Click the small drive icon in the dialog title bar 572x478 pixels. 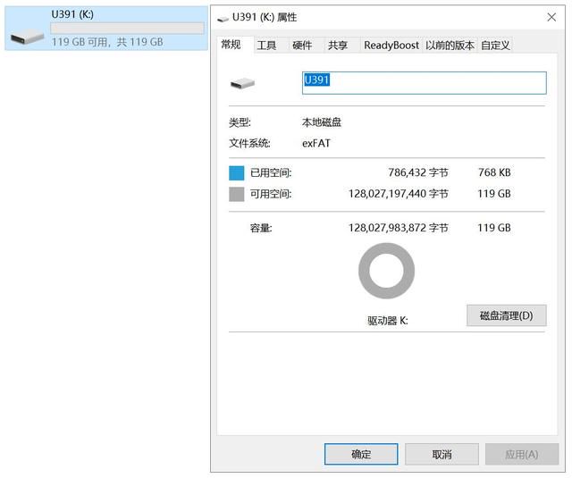point(223,18)
